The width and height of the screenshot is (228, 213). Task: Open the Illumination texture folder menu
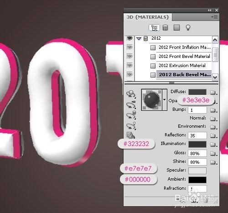pos(213,144)
